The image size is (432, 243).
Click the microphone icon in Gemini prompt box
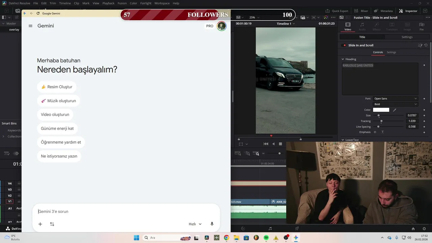pyautogui.click(x=212, y=224)
